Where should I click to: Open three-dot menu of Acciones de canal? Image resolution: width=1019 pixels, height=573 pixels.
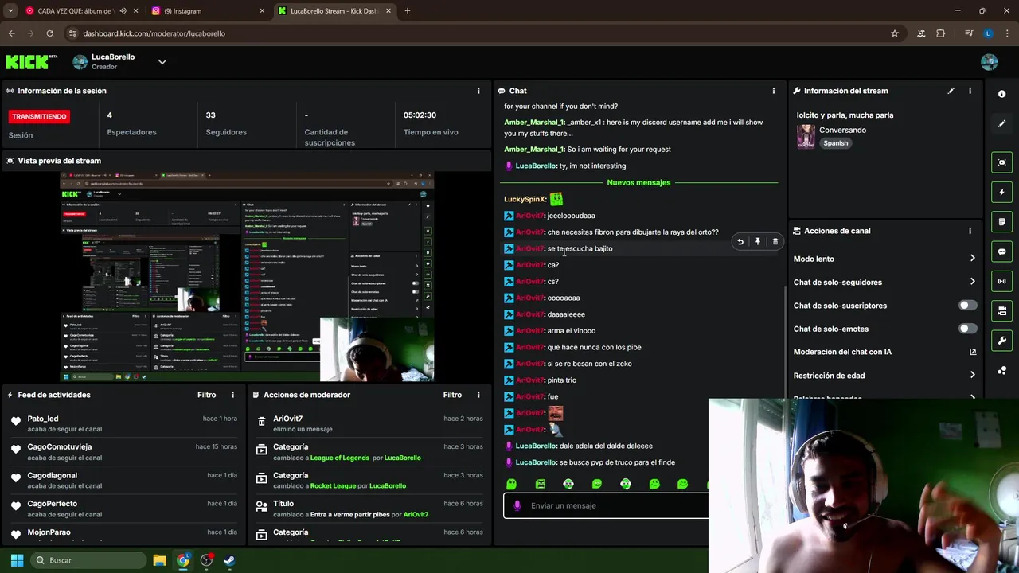pyautogui.click(x=970, y=231)
